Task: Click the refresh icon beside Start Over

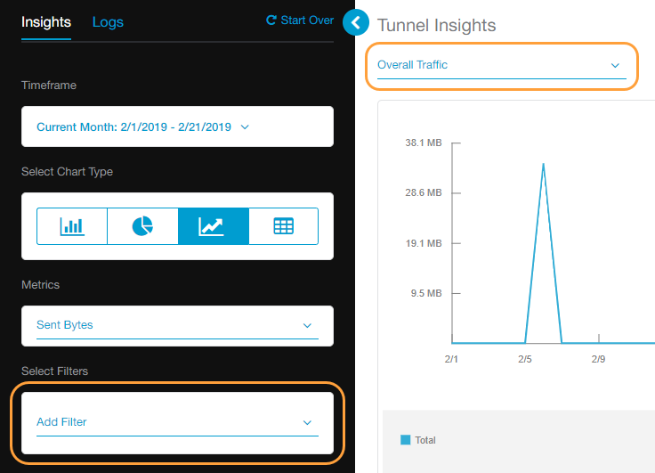Action: click(x=271, y=20)
